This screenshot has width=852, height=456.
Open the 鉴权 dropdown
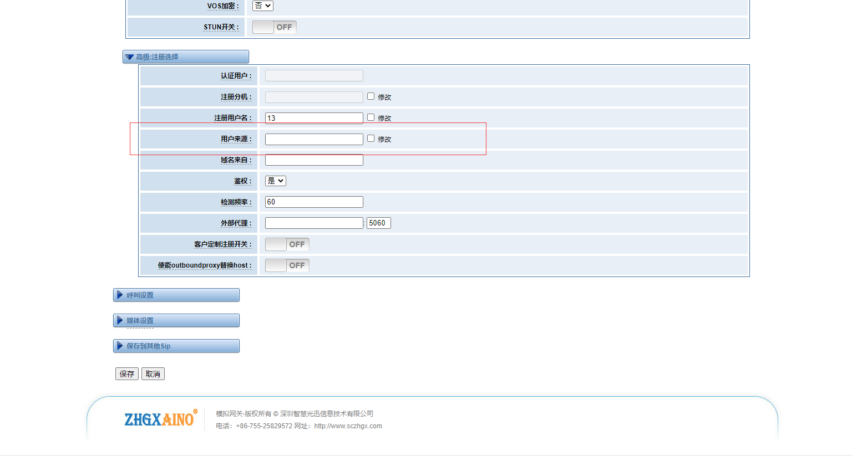pyautogui.click(x=275, y=181)
